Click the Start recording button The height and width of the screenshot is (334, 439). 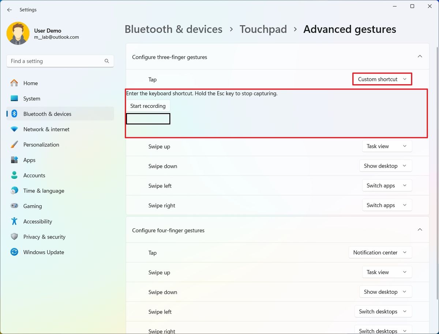[x=148, y=106]
